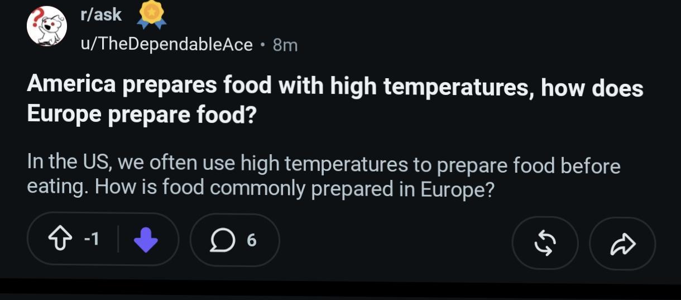Open the r/ask subreddit avatar

click(47, 26)
